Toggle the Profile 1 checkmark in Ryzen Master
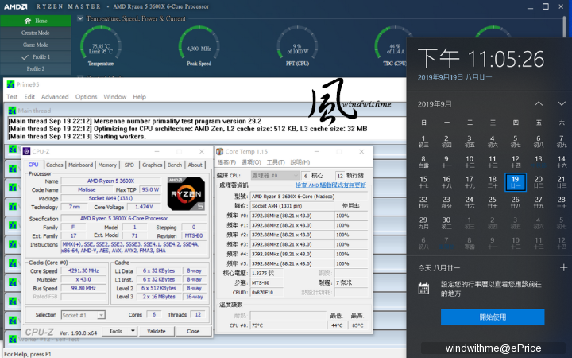Image resolution: width=572 pixels, height=358 pixels. 25,57
